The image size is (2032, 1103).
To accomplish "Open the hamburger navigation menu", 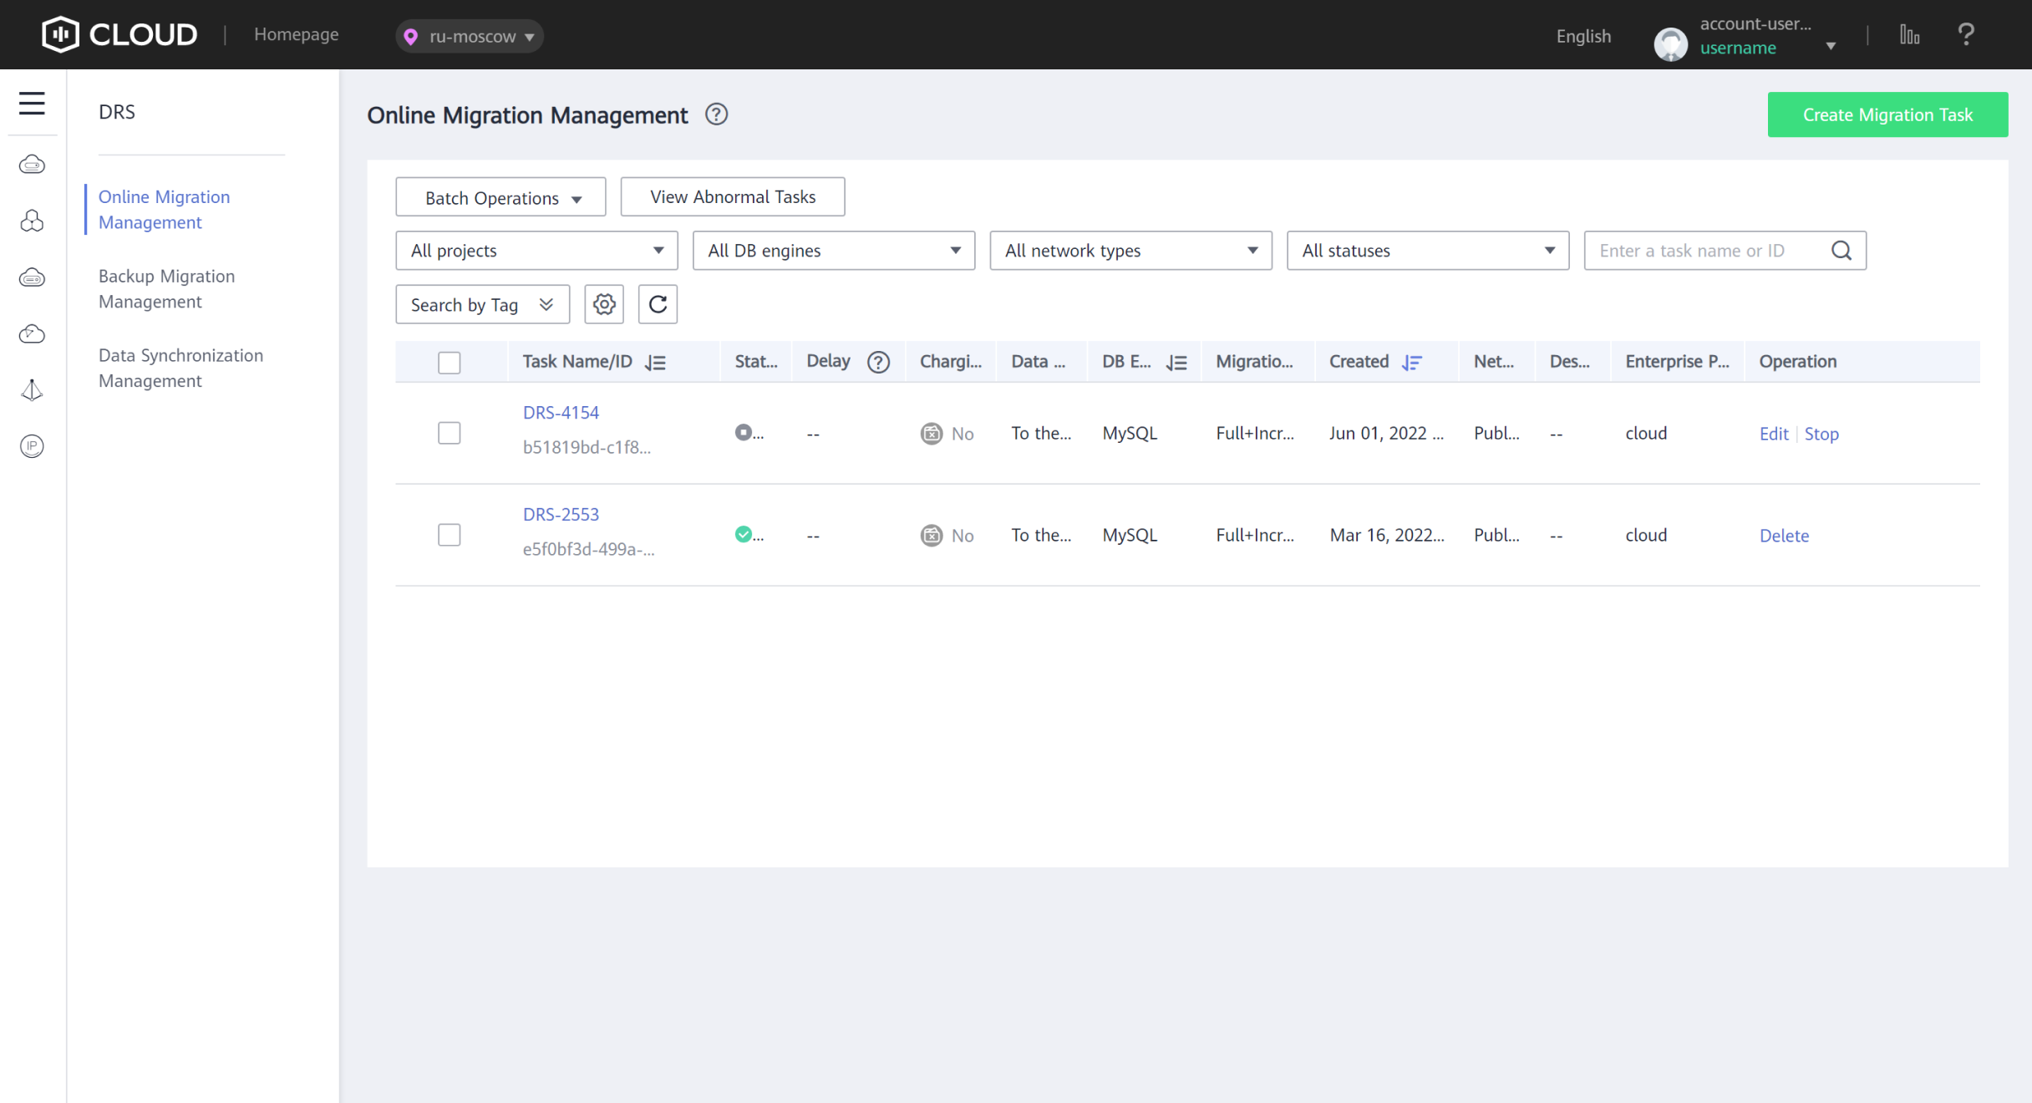I will coord(32,104).
